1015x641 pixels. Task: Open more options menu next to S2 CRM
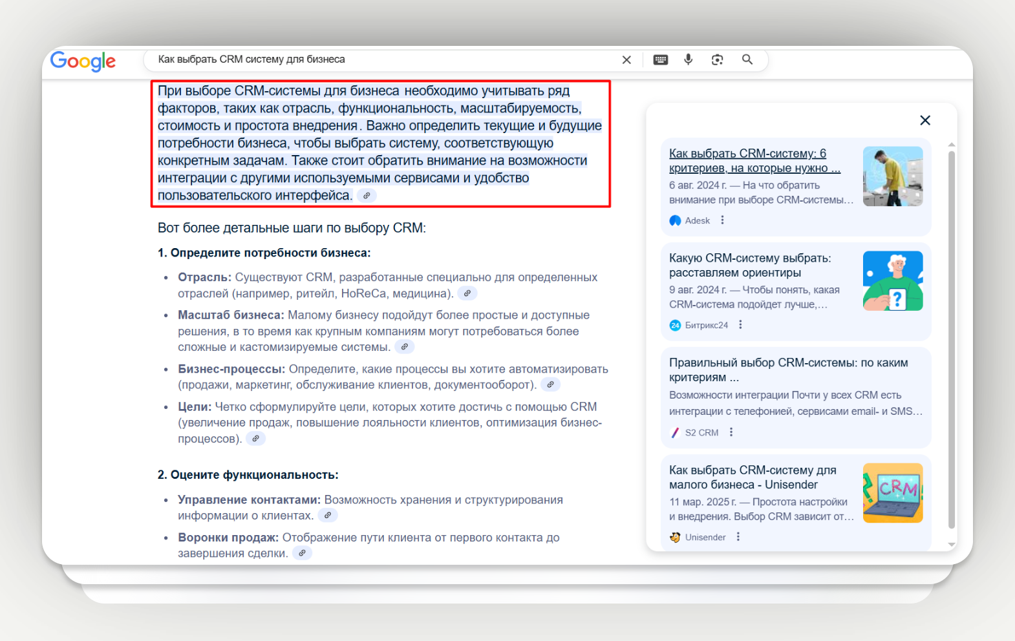click(731, 432)
